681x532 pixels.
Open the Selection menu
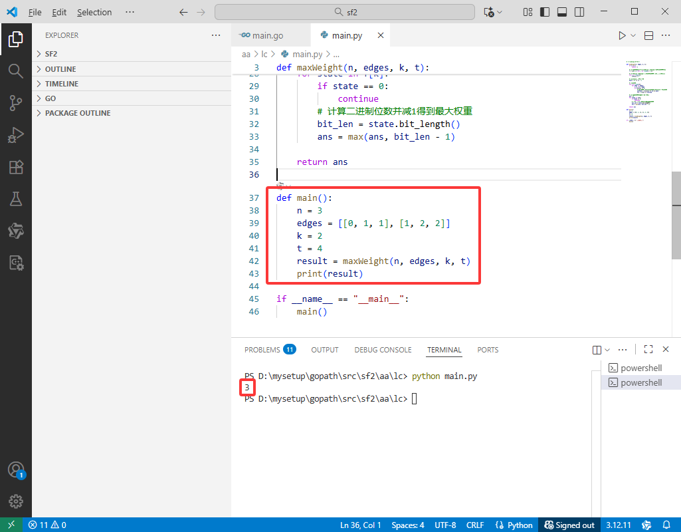(94, 12)
